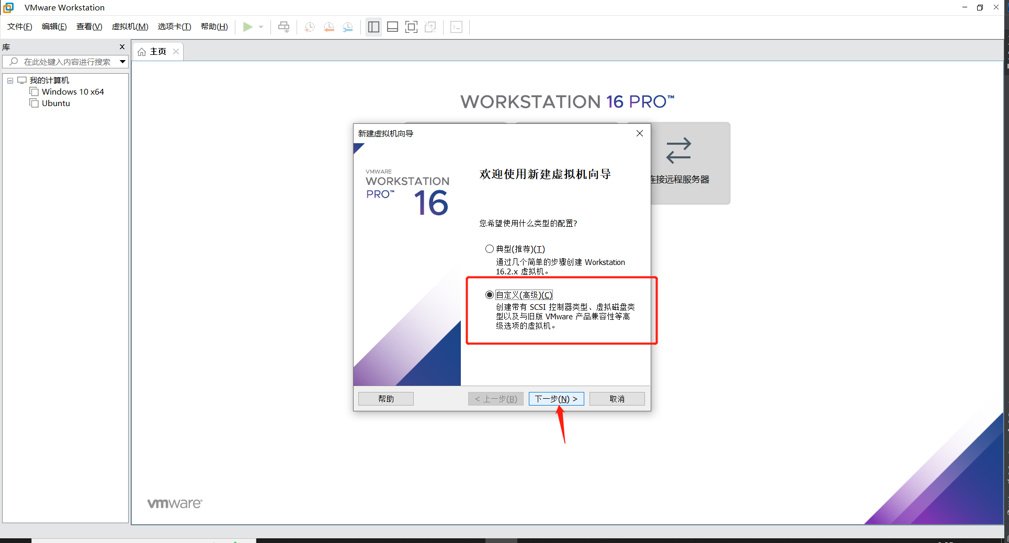1009x543 pixels.
Task: Open the 查看(V) menu
Action: point(89,27)
